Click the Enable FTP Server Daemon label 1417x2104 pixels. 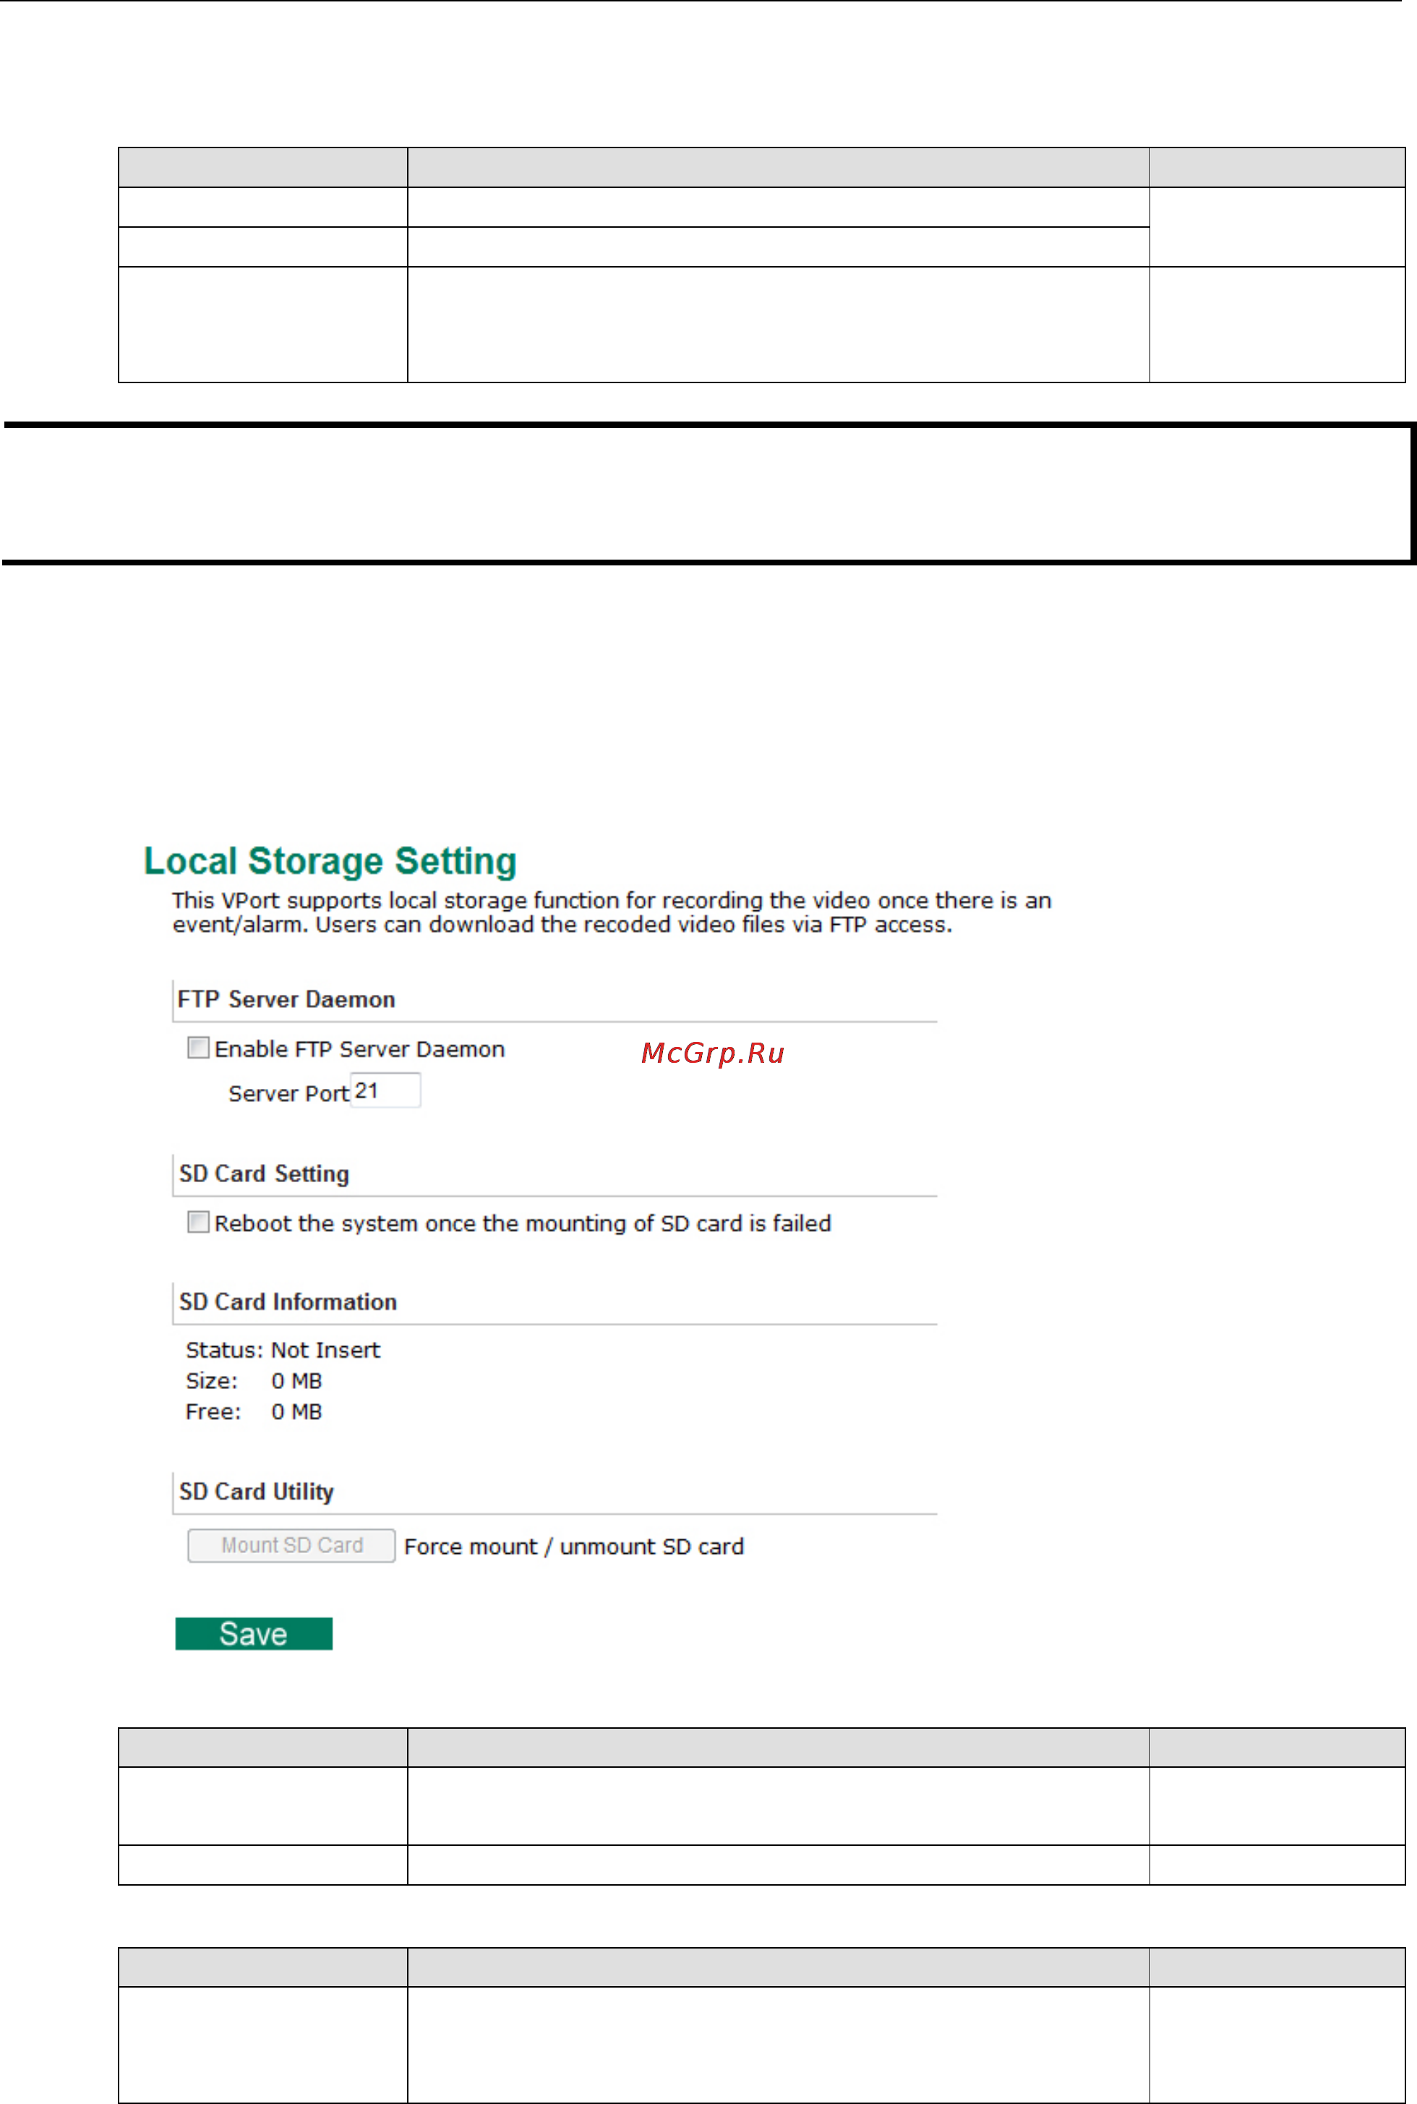tap(360, 1049)
